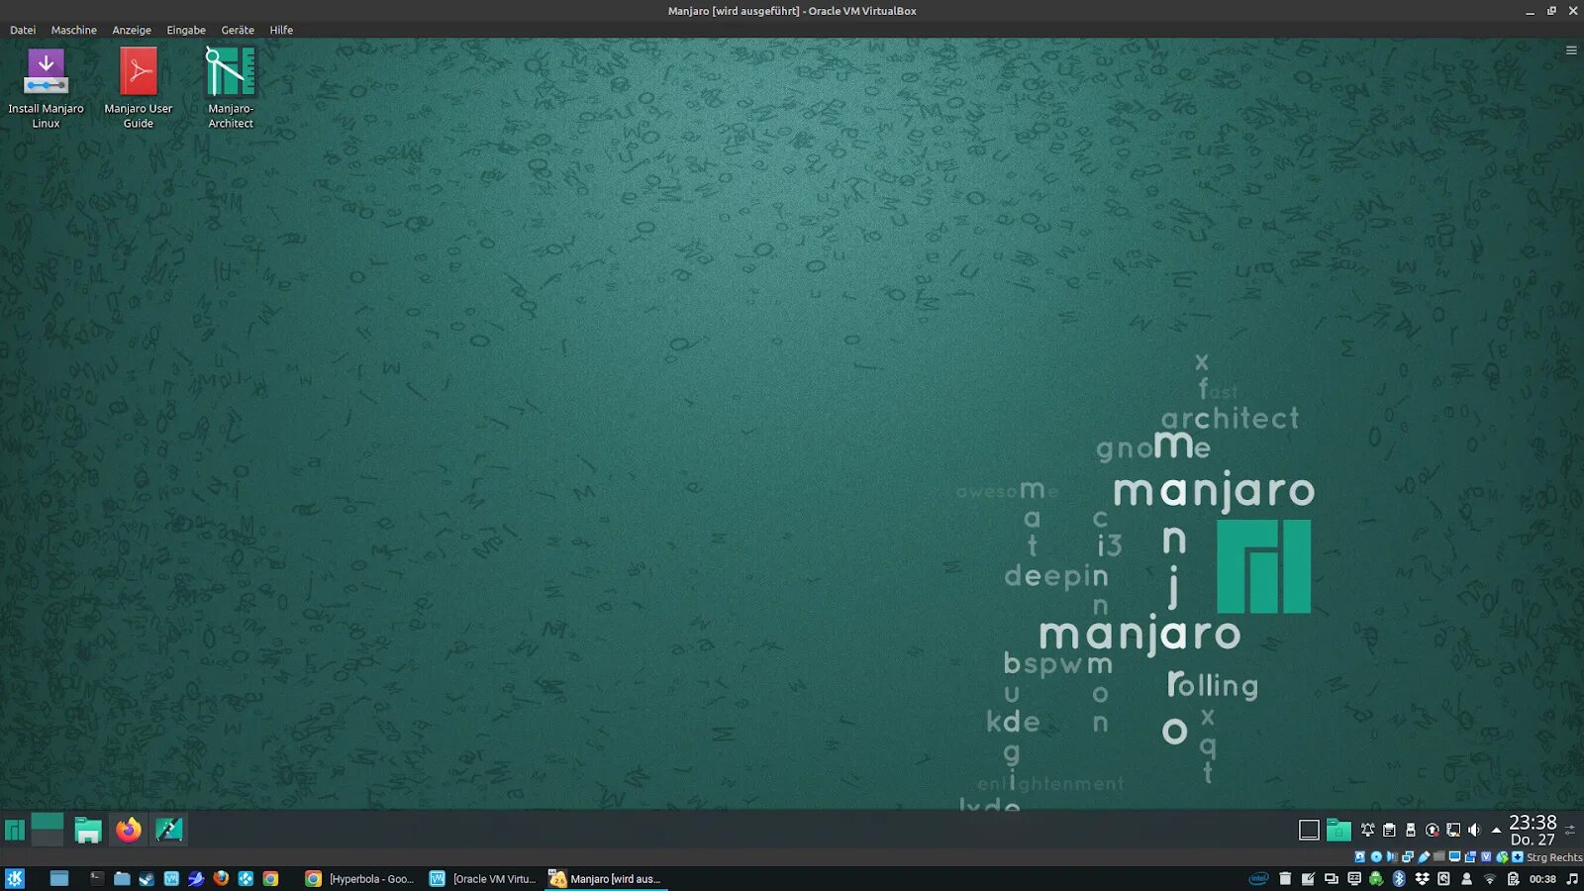Open the Geräte menu in VirtualBox
The width and height of the screenshot is (1584, 891).
(237, 30)
